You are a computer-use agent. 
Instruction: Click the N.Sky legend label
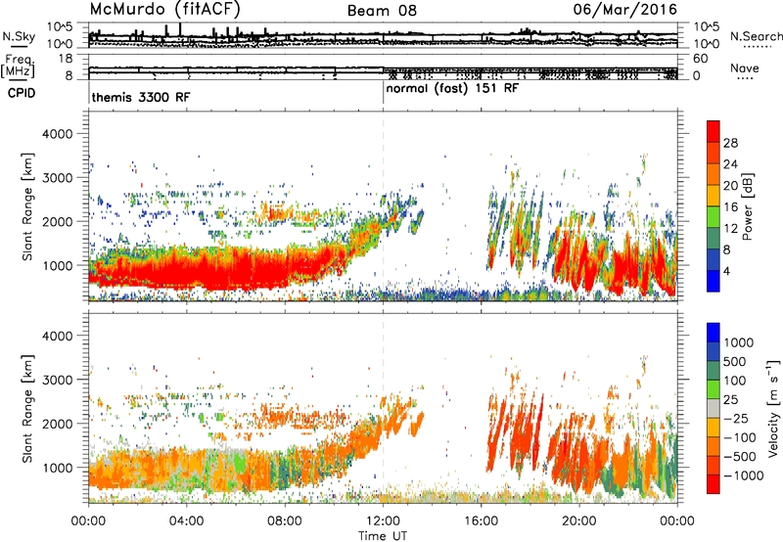pos(19,36)
